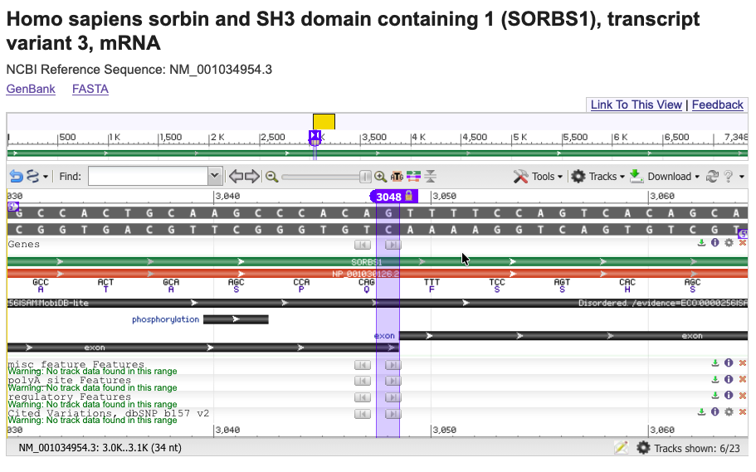Jump to previous feature in Genes track
The height and width of the screenshot is (472, 756).
click(363, 245)
